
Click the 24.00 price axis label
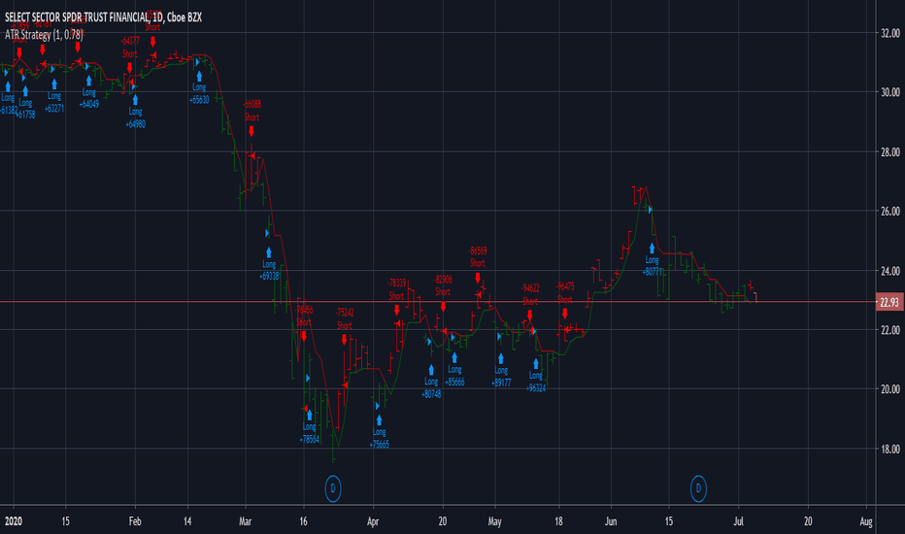890,270
